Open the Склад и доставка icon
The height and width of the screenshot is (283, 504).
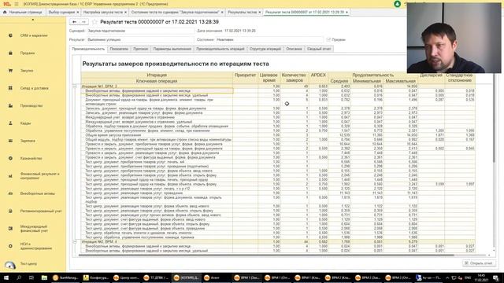[10, 88]
